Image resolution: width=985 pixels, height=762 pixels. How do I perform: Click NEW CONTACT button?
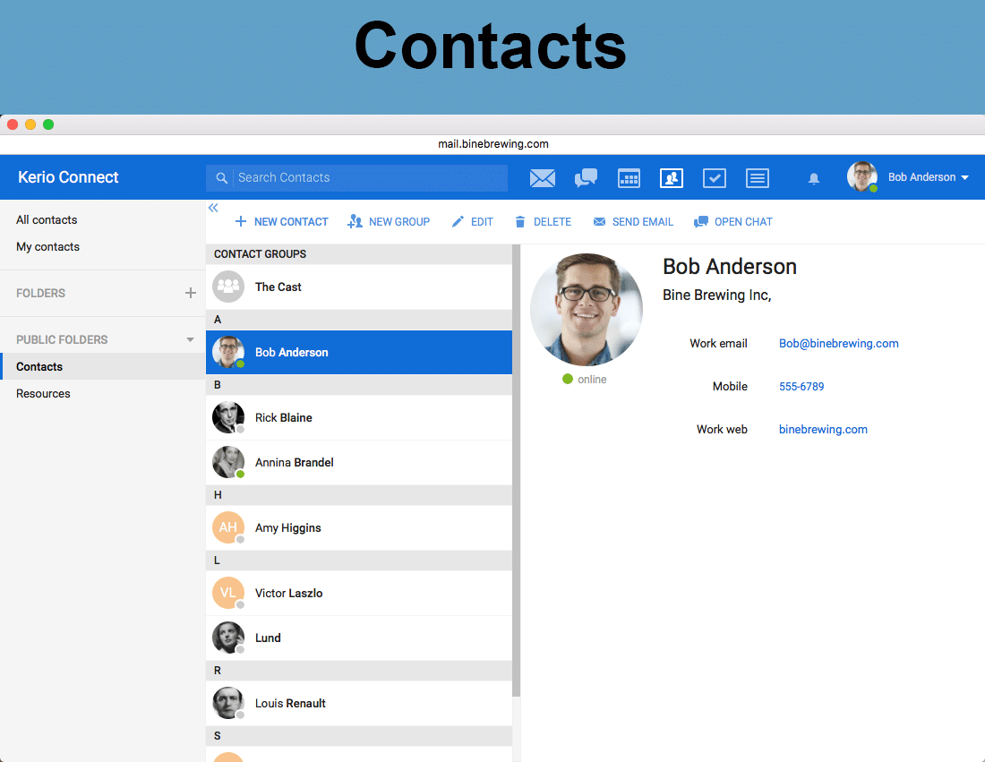281,222
